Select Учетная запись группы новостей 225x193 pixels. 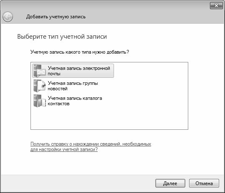(x=66, y=86)
